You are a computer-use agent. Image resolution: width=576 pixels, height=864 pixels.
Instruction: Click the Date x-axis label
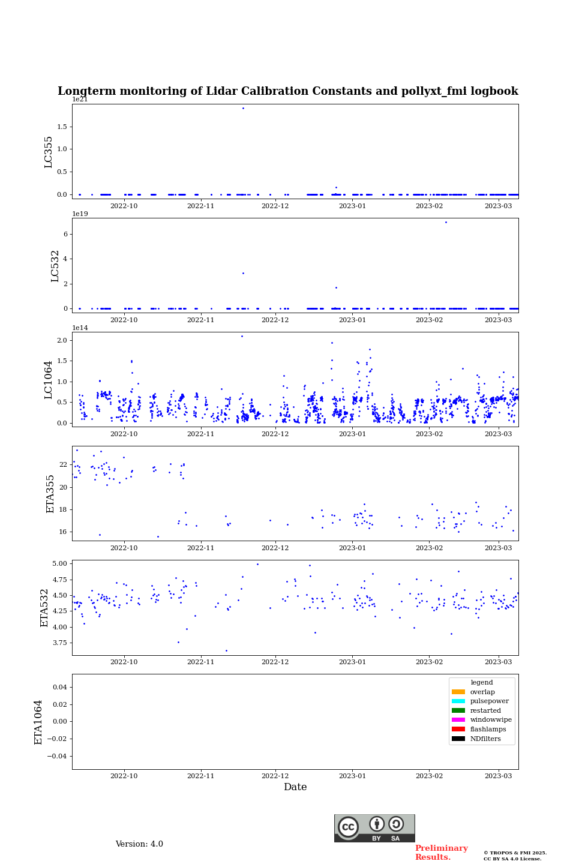click(x=295, y=787)
